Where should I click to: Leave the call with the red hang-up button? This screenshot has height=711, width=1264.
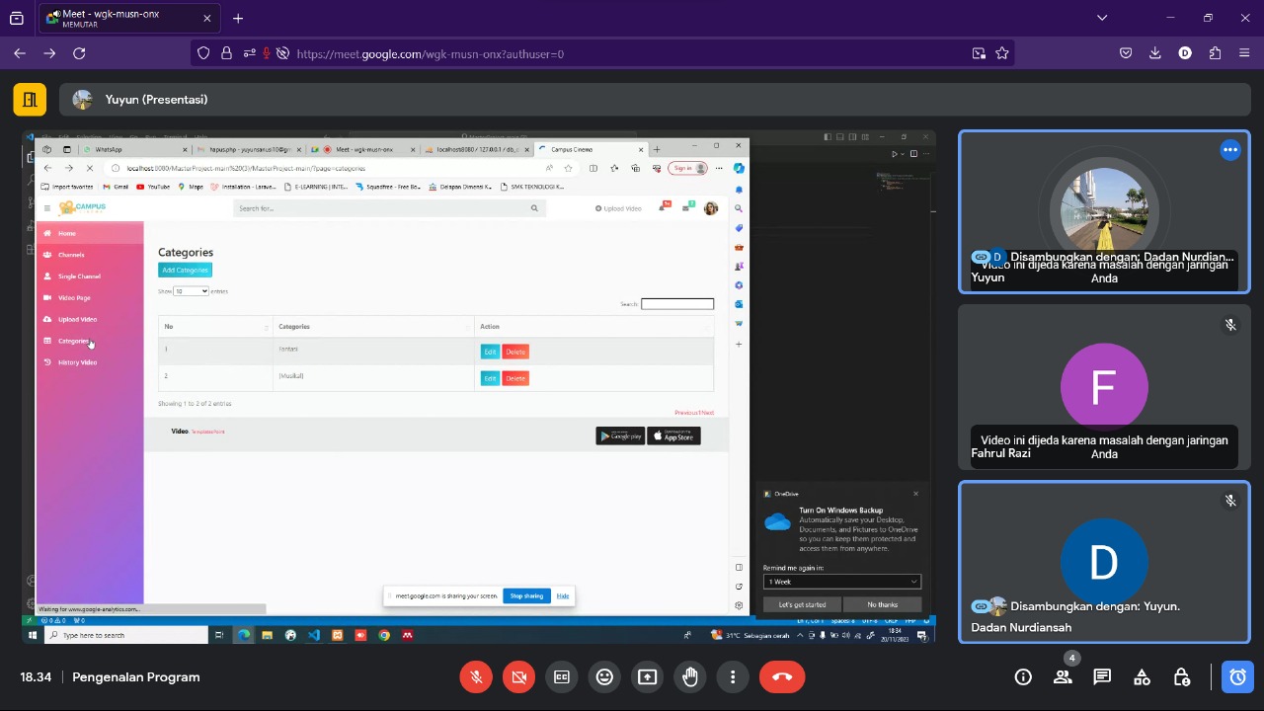[782, 677]
